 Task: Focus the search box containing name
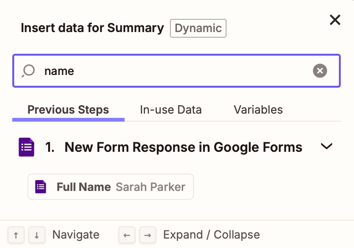click(x=177, y=71)
